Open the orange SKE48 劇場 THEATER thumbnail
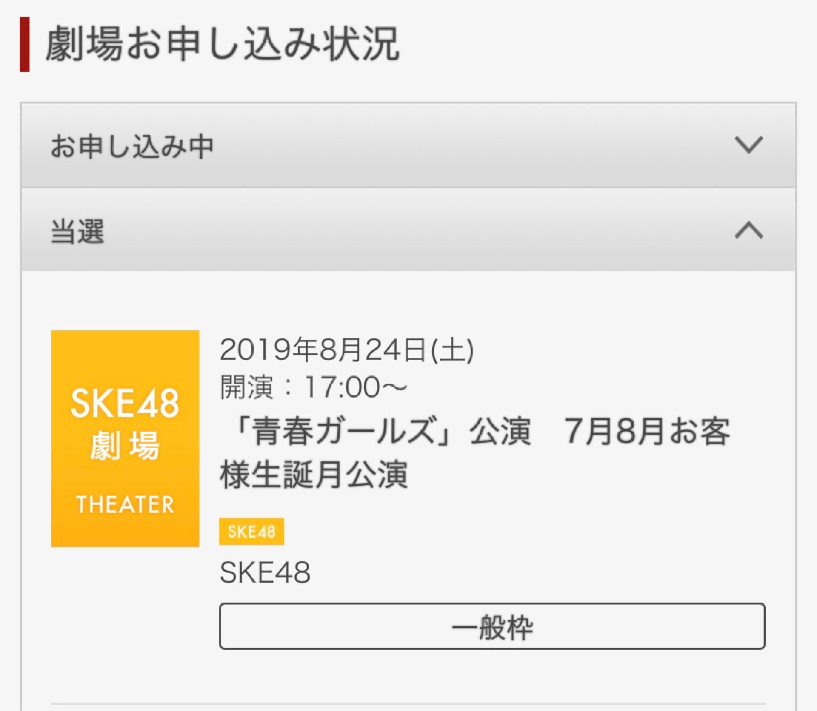Viewport: 817px width, 711px height. click(x=125, y=438)
